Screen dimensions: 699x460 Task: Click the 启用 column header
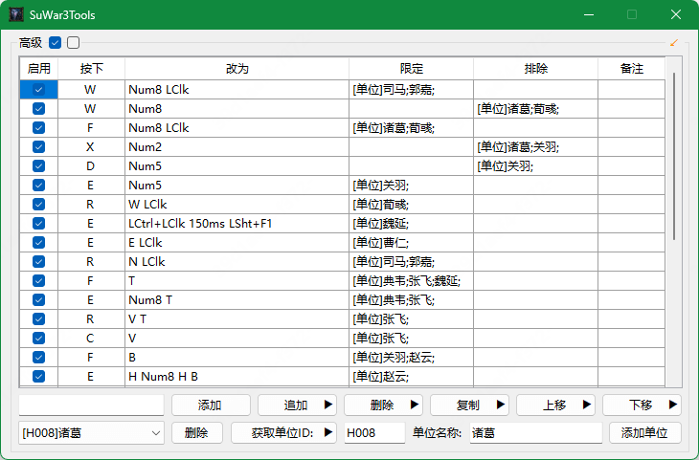[38, 69]
